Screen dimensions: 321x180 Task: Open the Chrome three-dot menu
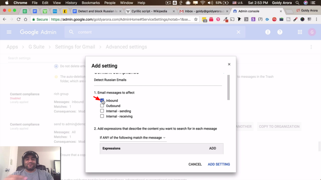tap(317, 19)
